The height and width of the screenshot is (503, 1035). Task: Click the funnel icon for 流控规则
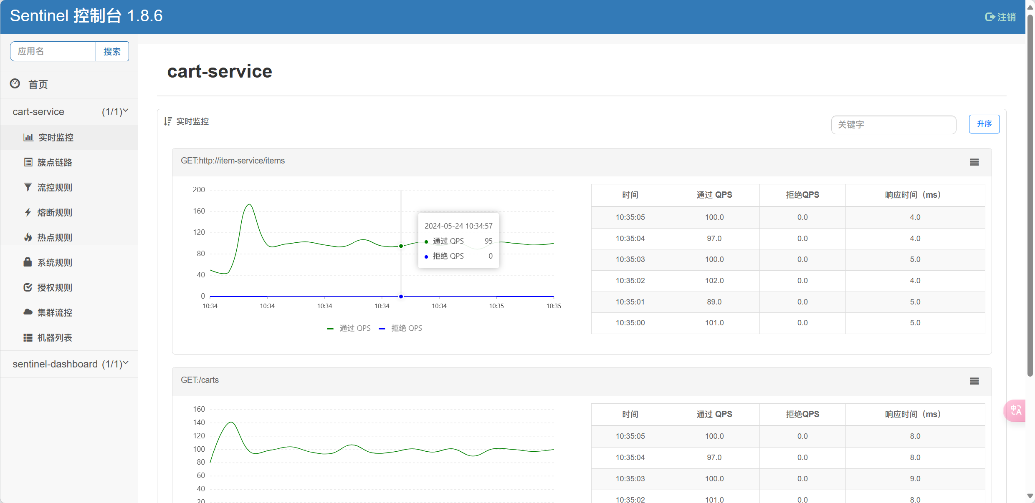(28, 187)
